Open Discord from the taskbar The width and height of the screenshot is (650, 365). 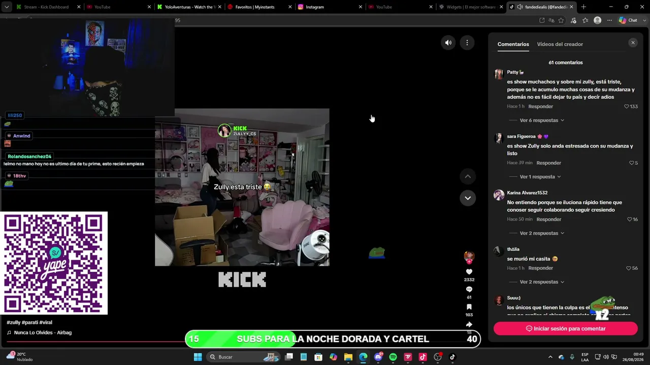378,357
